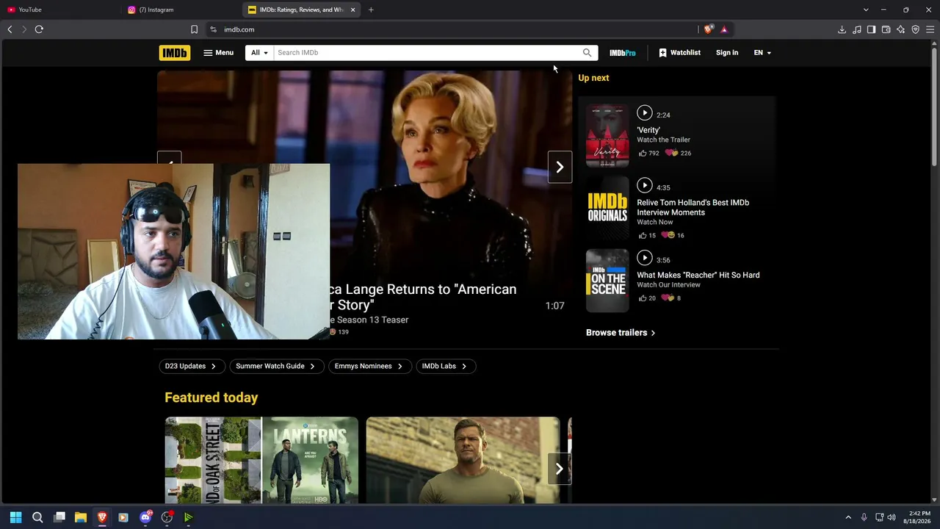Select the IMDb browser tab
This screenshot has height=529, width=940.
[297, 10]
